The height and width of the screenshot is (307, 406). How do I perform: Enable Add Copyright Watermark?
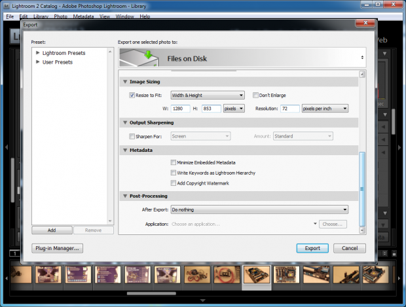coord(174,183)
